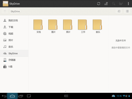The height and width of the screenshot is (99, 132).
Task: Select 音乐 music in sidebar
Action: [14, 47]
